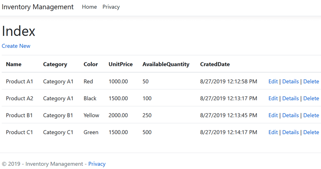Click the Index page heading

point(18,31)
